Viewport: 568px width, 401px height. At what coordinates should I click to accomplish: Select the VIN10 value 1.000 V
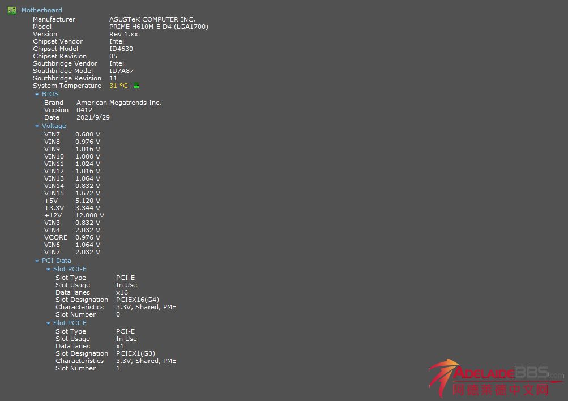pos(88,156)
